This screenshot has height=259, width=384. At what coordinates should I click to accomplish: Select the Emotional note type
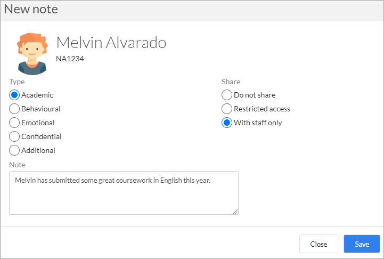click(14, 123)
